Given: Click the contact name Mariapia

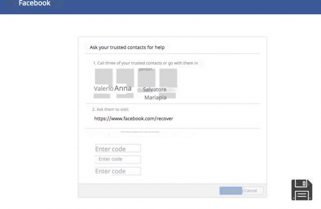Looking at the screenshot, I should 156,98.
